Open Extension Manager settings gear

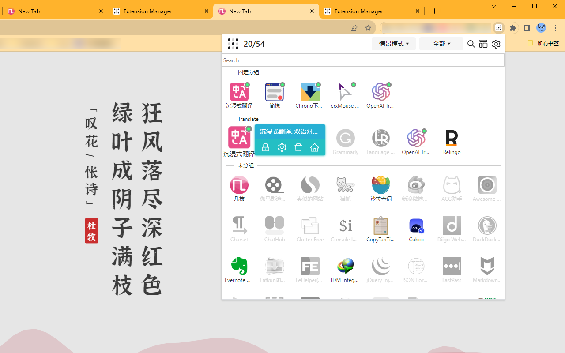[496, 44]
